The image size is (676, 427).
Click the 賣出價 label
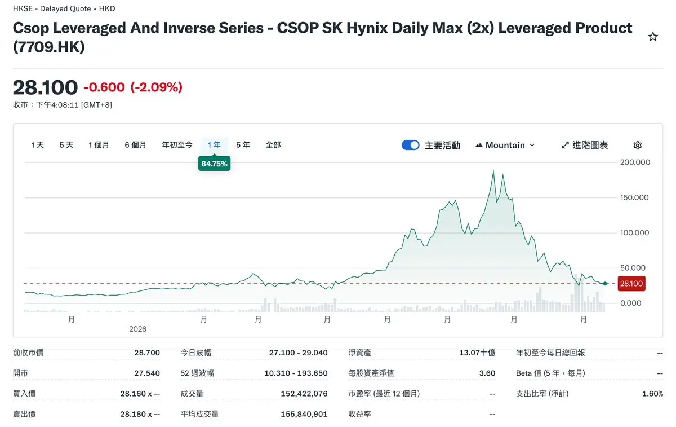click(24, 414)
